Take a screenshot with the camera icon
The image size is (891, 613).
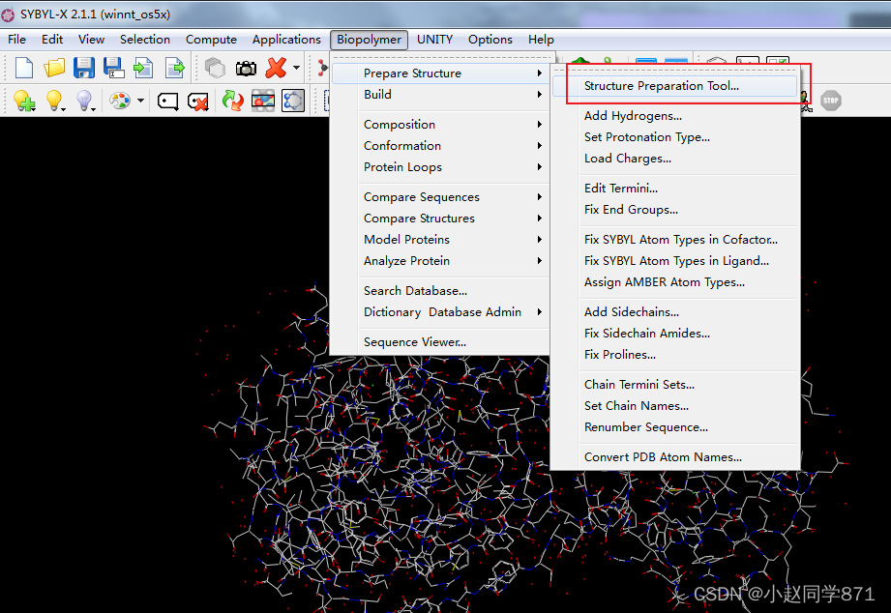[x=246, y=69]
